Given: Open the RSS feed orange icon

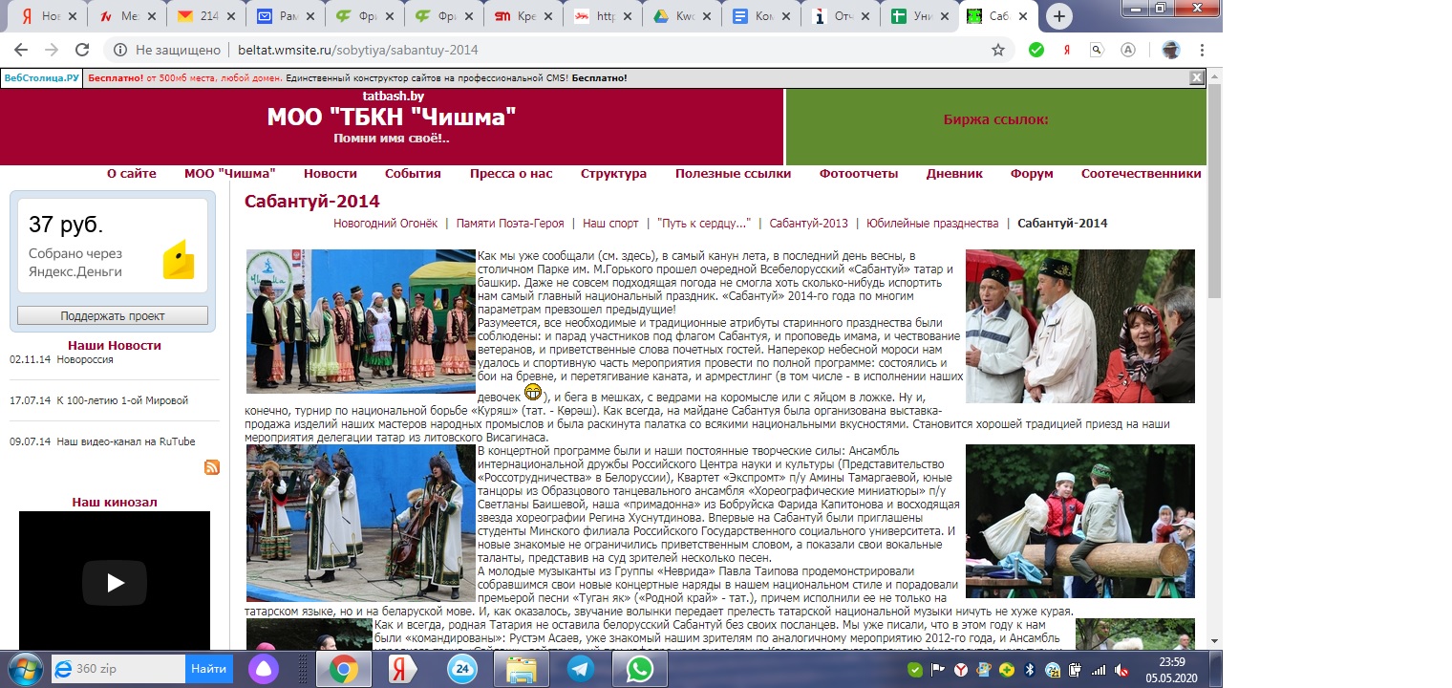Looking at the screenshot, I should (x=212, y=467).
